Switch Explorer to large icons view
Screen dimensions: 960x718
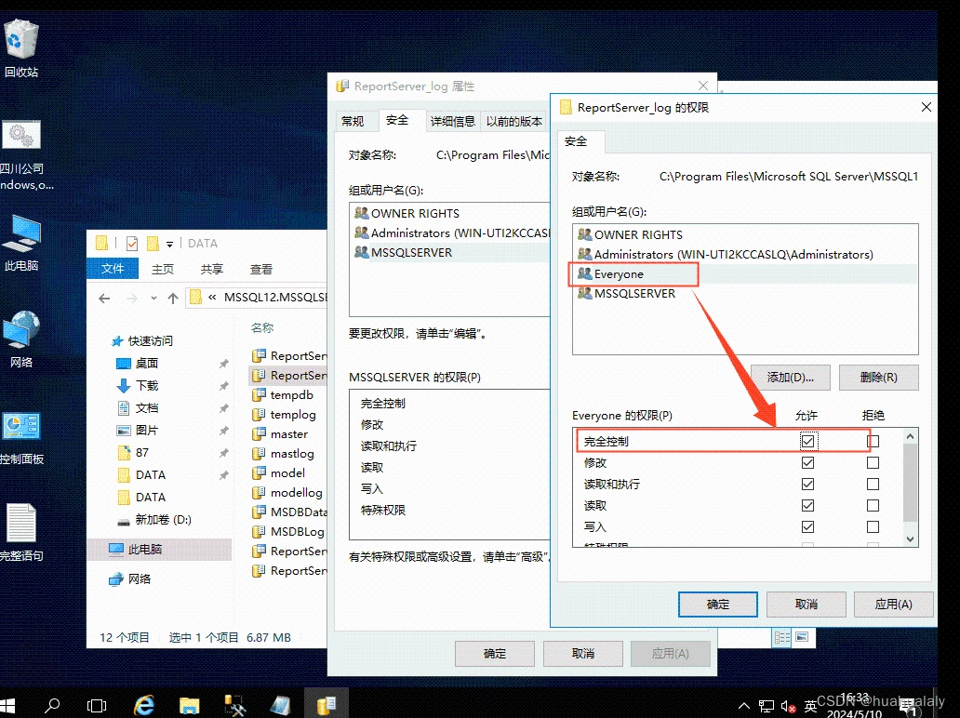[x=802, y=637]
